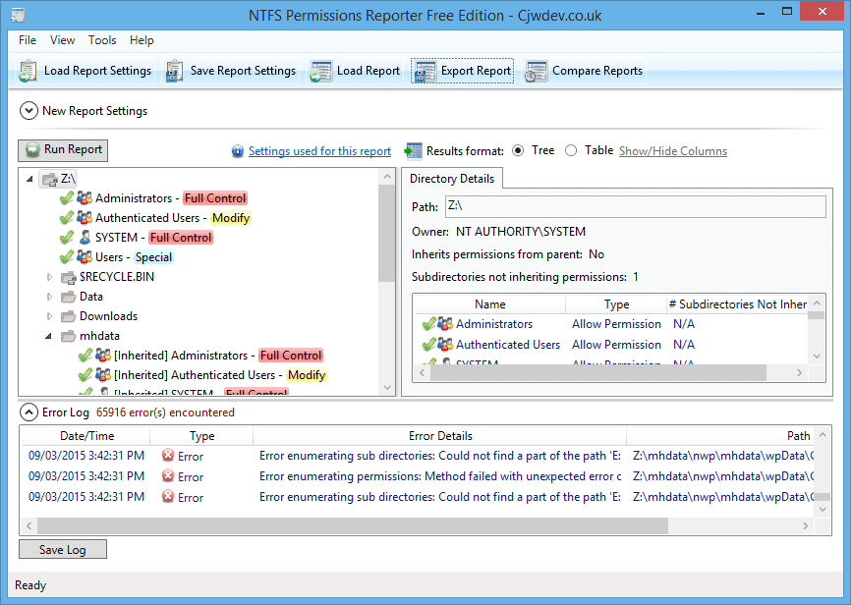
Task: Click the Name column header in details list
Action: coord(490,304)
